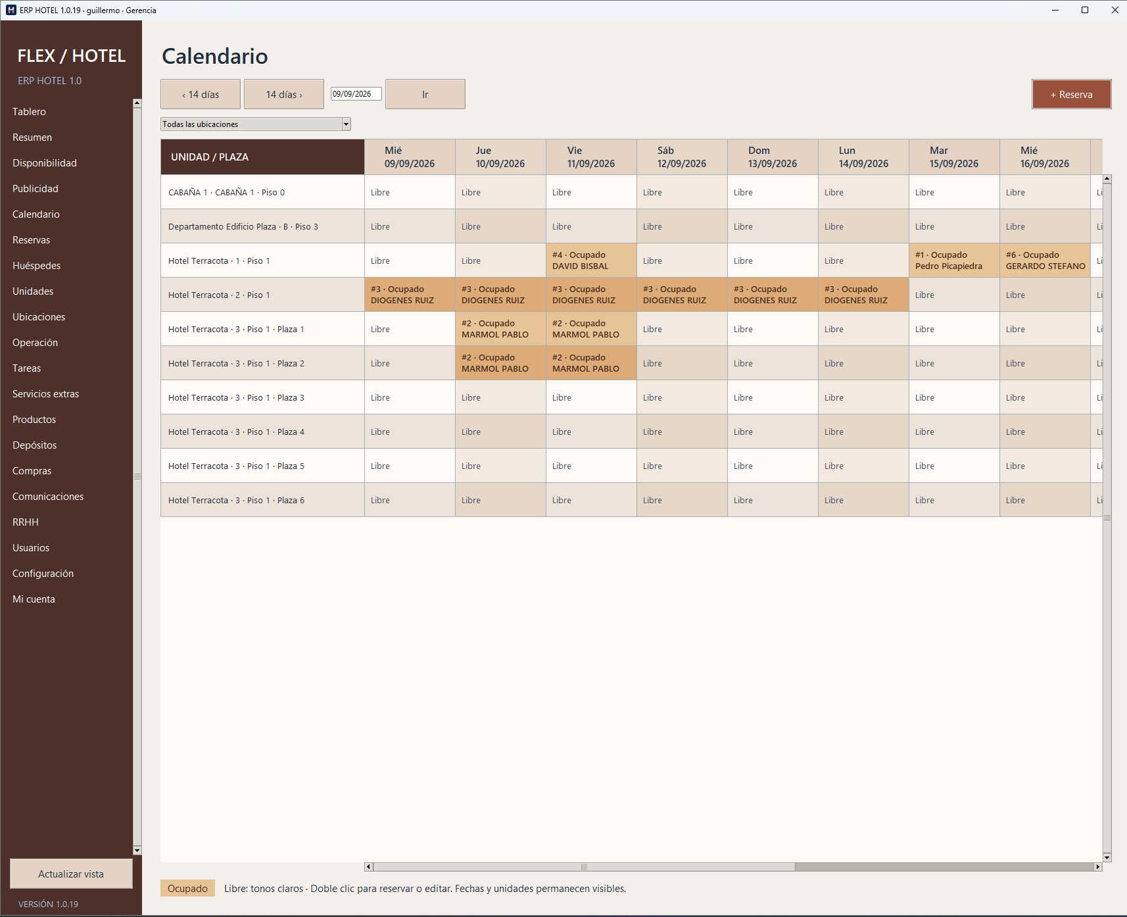The image size is (1127, 917).
Task: Click calendar vertical scrollbar down arrow
Action: point(1107,857)
